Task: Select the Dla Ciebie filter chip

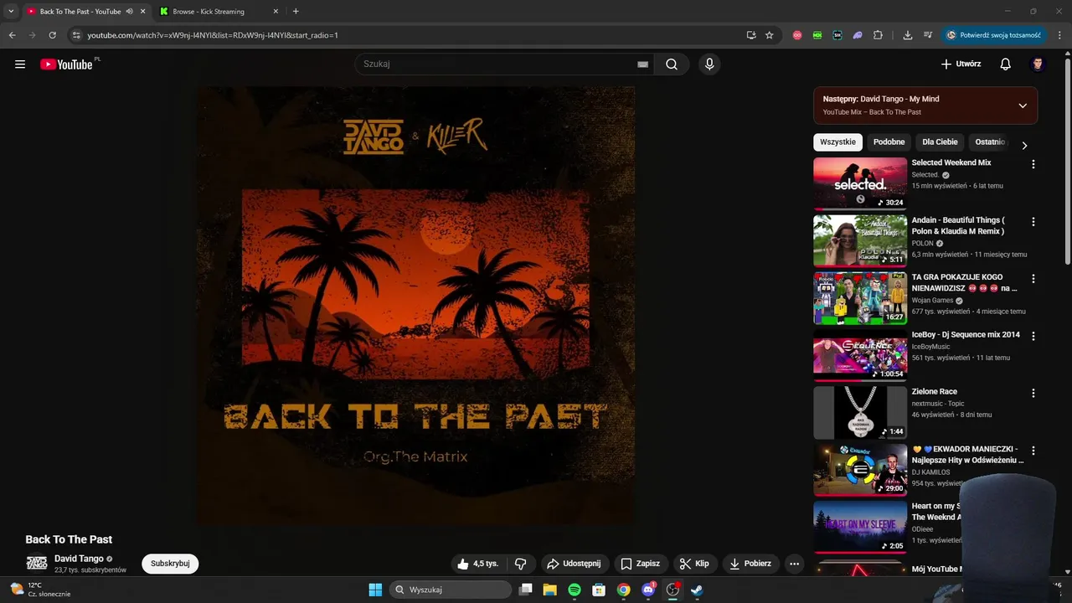Action: 940,142
